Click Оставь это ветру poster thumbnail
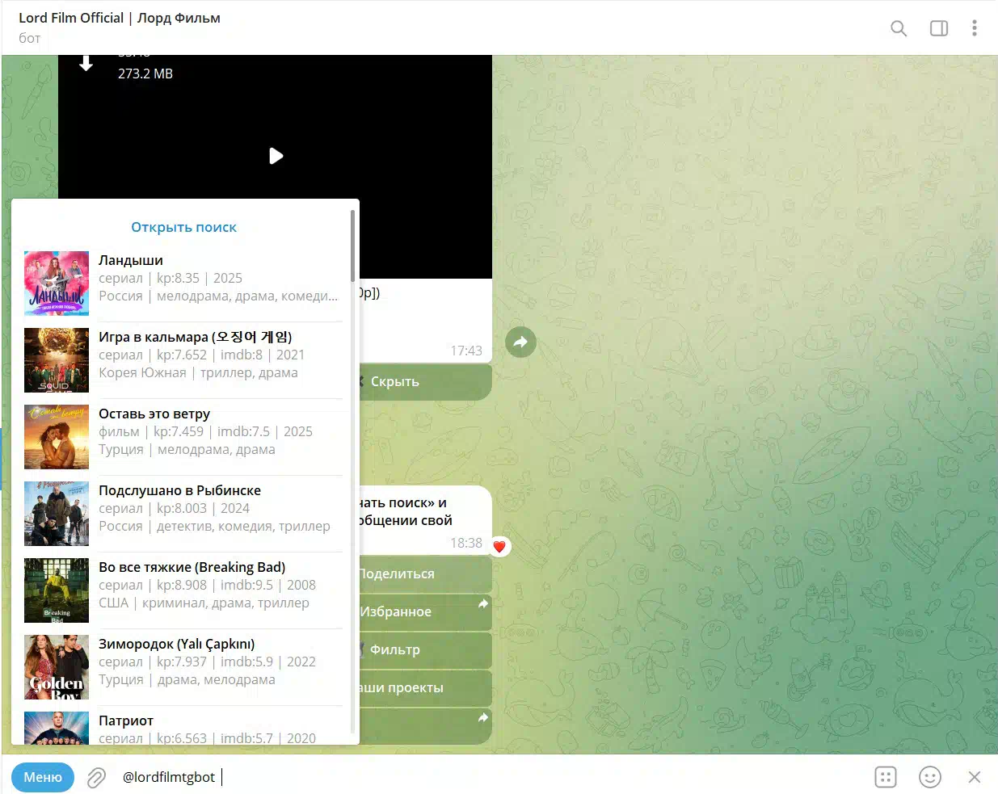 tap(57, 437)
